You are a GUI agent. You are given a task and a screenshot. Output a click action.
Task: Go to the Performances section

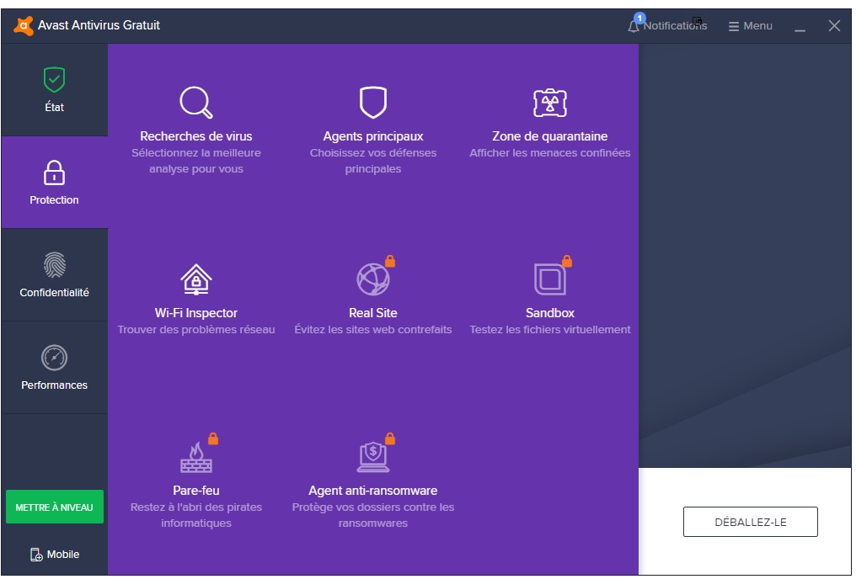pyautogui.click(x=54, y=368)
